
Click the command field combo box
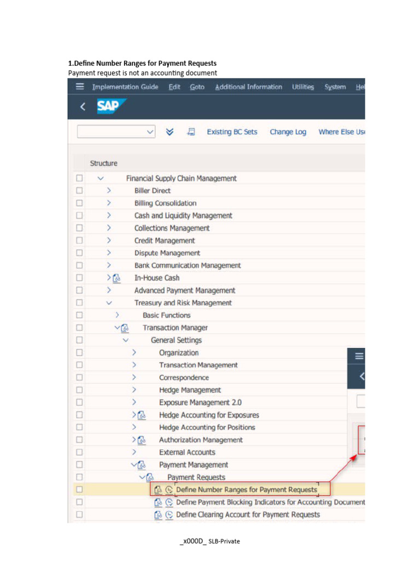coord(116,132)
